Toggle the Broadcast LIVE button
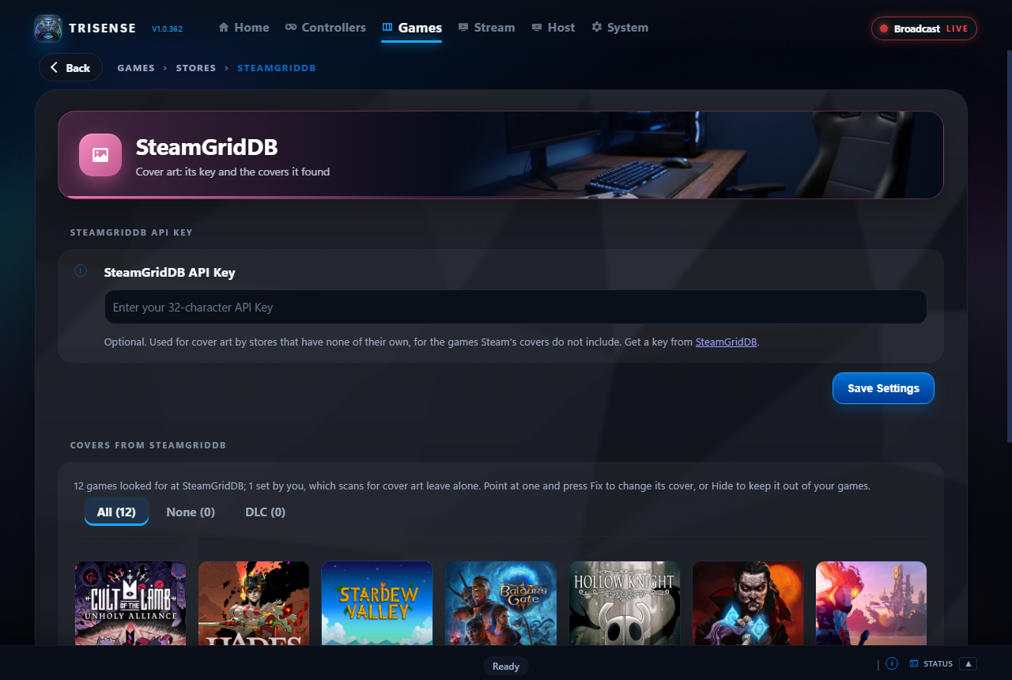The image size is (1012, 680). click(x=924, y=28)
